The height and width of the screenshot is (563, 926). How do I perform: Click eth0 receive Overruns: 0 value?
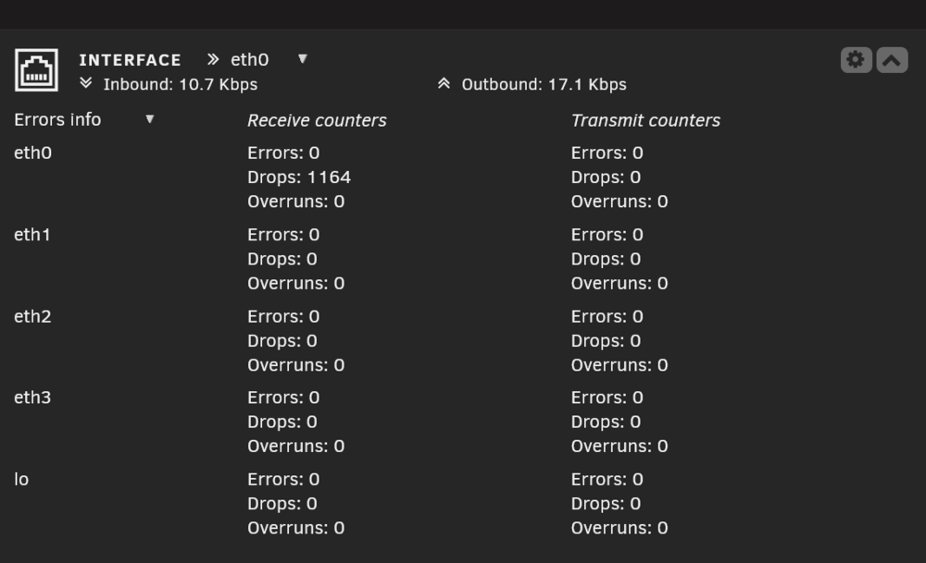tap(296, 202)
